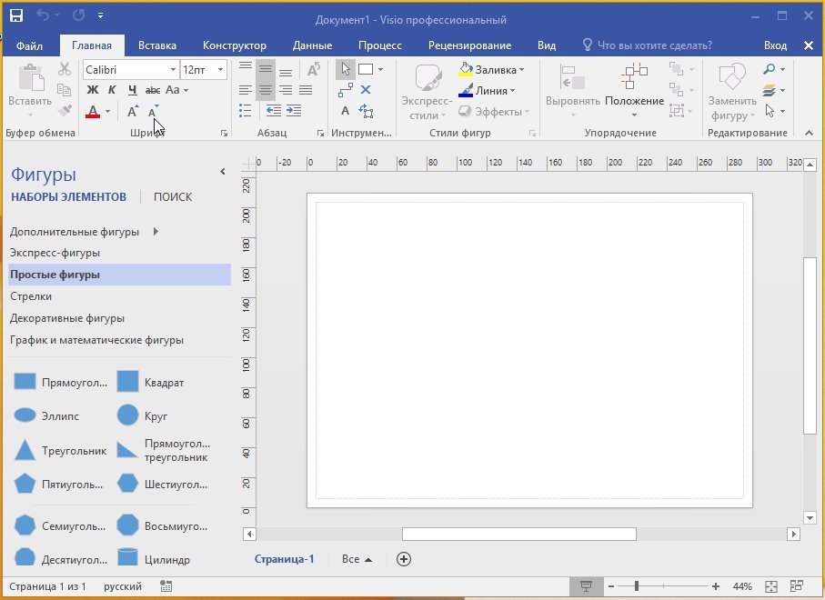This screenshot has height=600, width=825.
Task: Click the Положение button in Упорядочение group
Action: point(634,90)
